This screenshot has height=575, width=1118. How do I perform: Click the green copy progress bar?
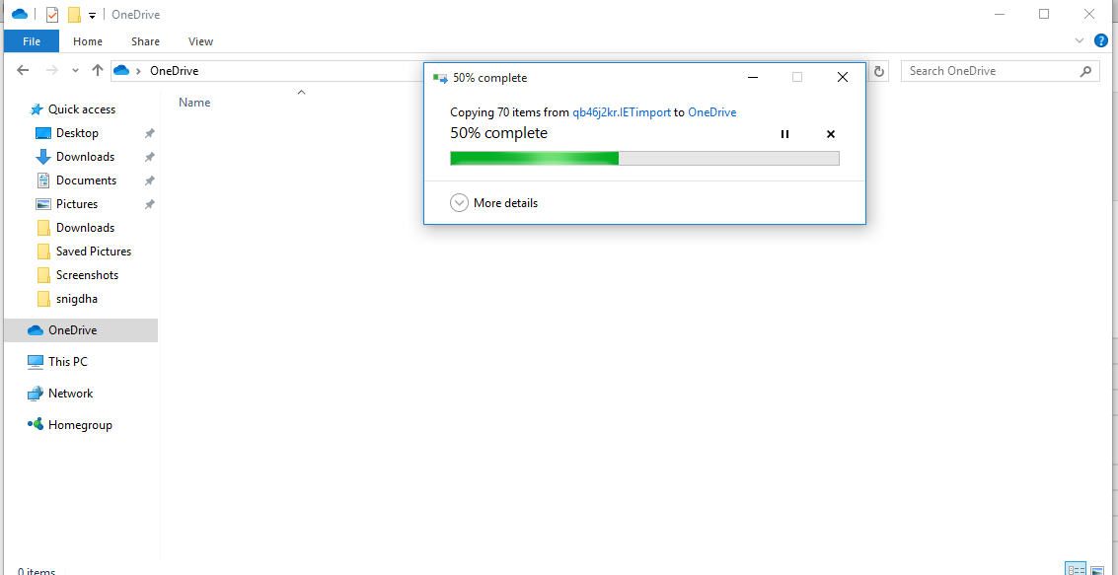[x=644, y=158]
